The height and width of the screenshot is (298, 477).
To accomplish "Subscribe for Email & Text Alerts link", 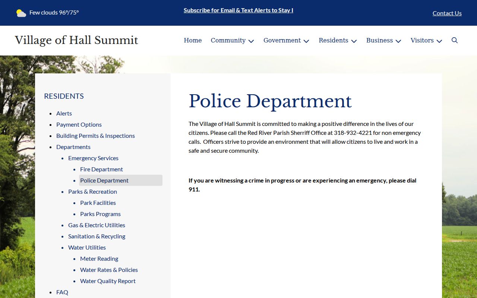I will 238,10.
